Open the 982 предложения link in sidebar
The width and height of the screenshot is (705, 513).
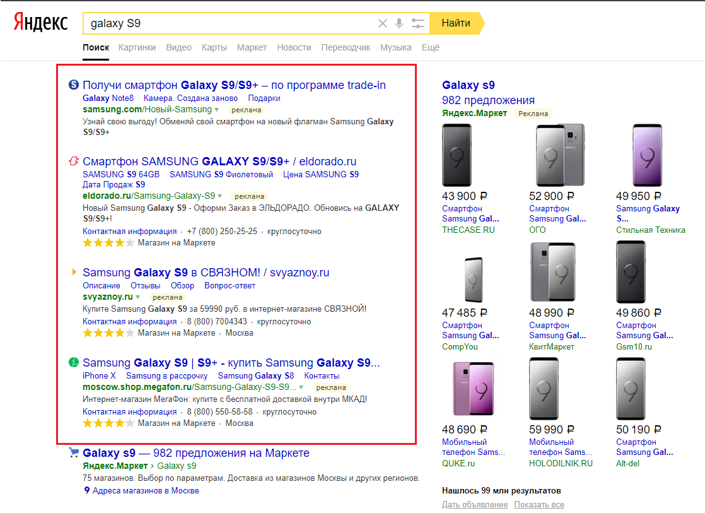click(x=488, y=100)
